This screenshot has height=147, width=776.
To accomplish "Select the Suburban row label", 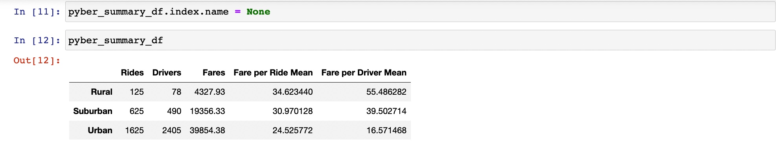I will point(93,111).
